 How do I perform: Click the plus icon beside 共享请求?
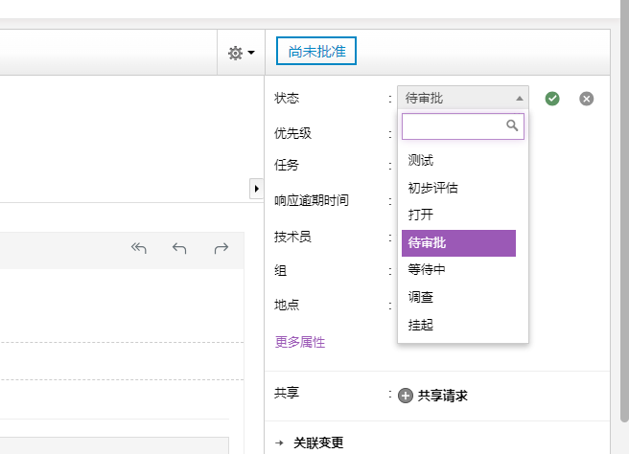[x=406, y=396]
